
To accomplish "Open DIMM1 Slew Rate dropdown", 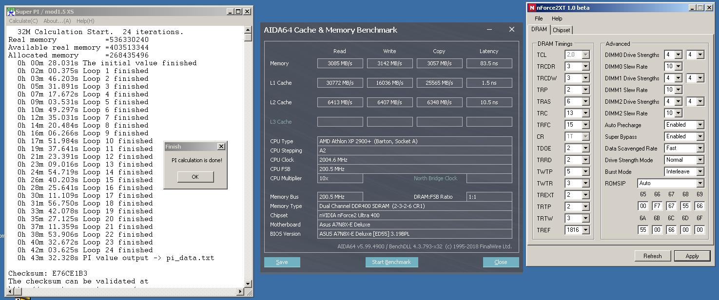I will point(677,90).
